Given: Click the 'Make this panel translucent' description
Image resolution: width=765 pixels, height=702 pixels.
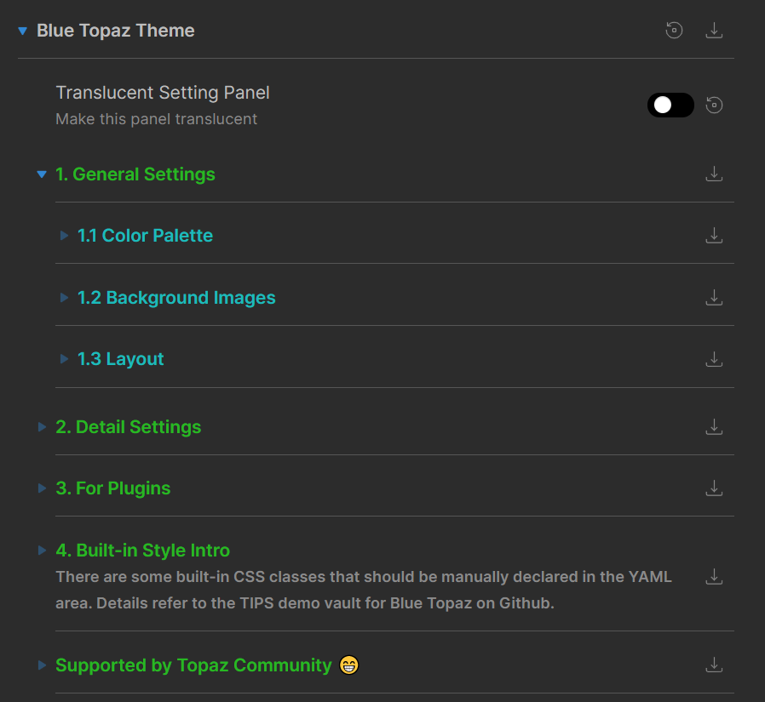Looking at the screenshot, I should coord(156,119).
